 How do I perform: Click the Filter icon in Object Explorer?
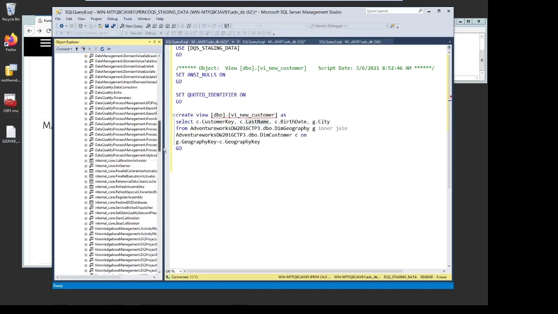click(x=95, y=49)
